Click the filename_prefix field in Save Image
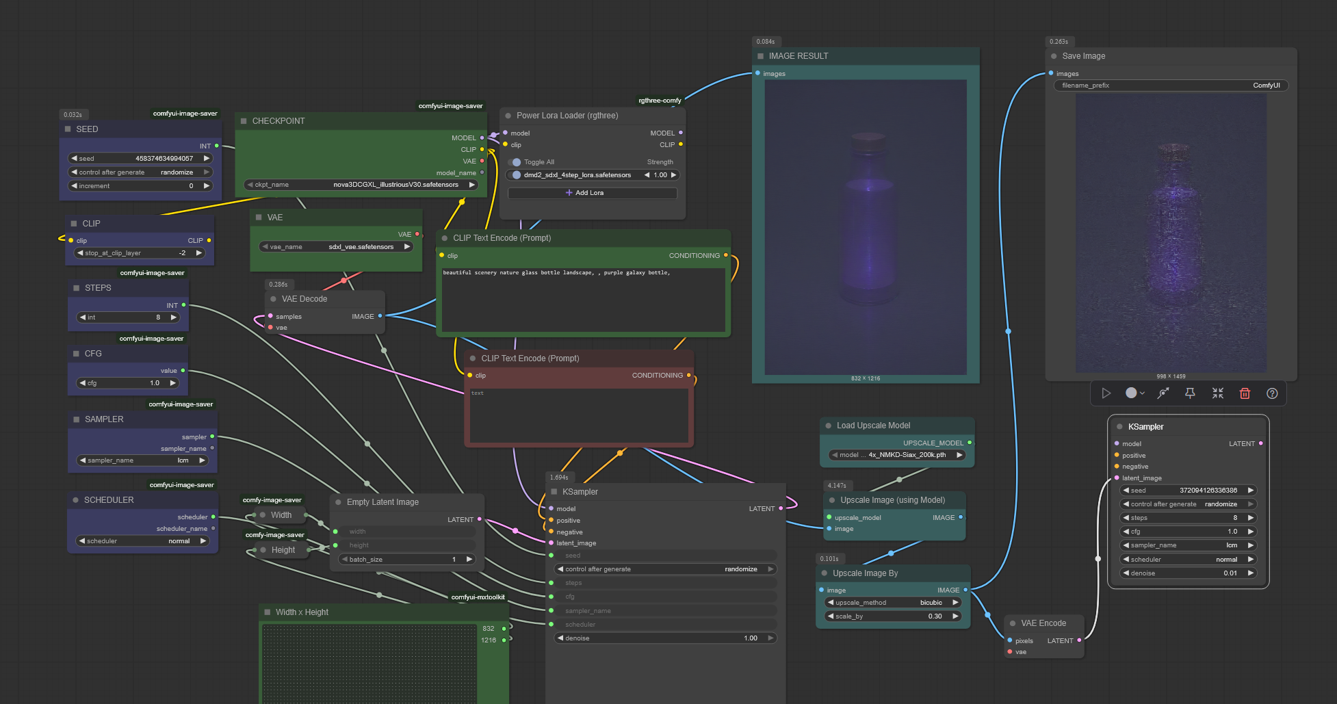Viewport: 1337px width, 704px height. [1170, 86]
